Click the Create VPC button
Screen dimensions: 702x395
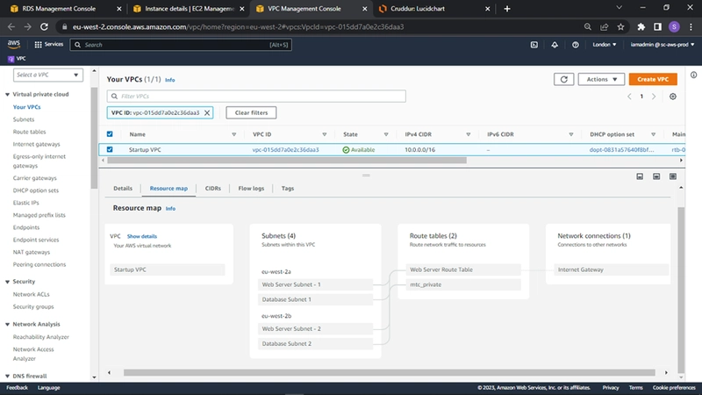point(653,79)
